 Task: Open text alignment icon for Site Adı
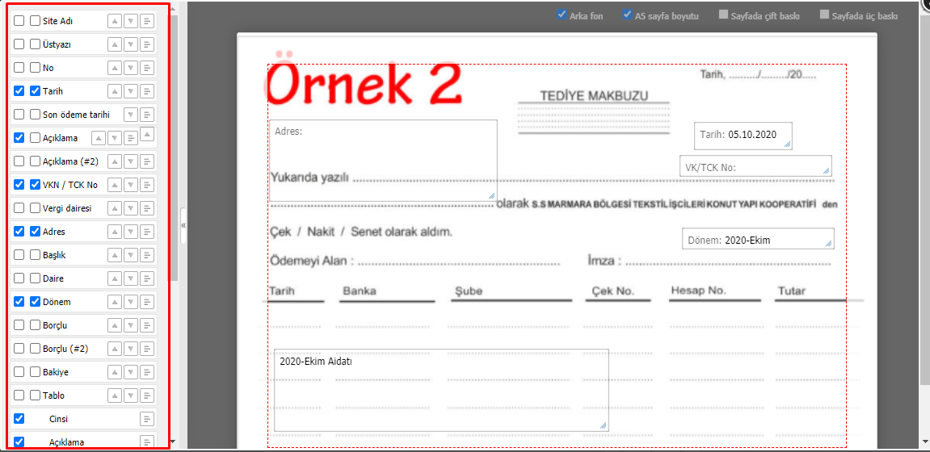point(147,21)
